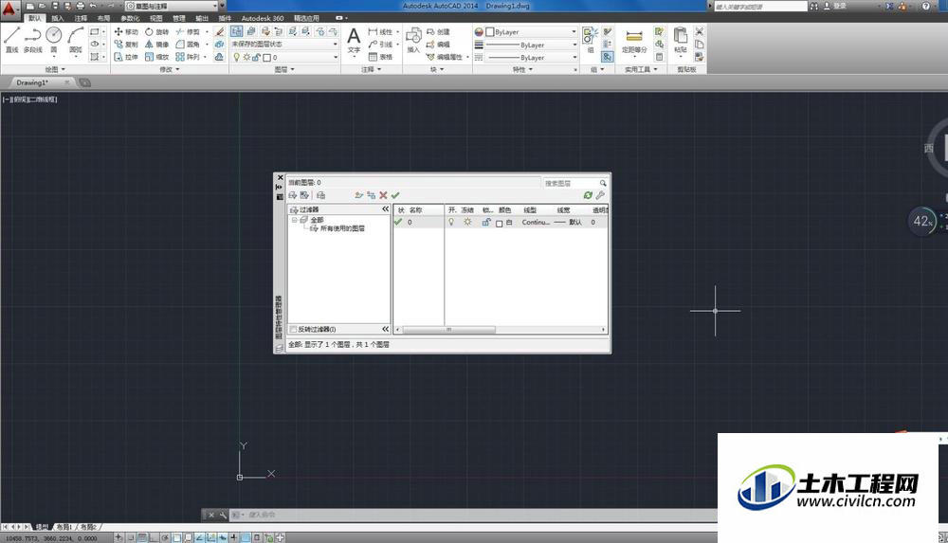
Task: Click the 缩放 (Scale) tool
Action: [156, 57]
